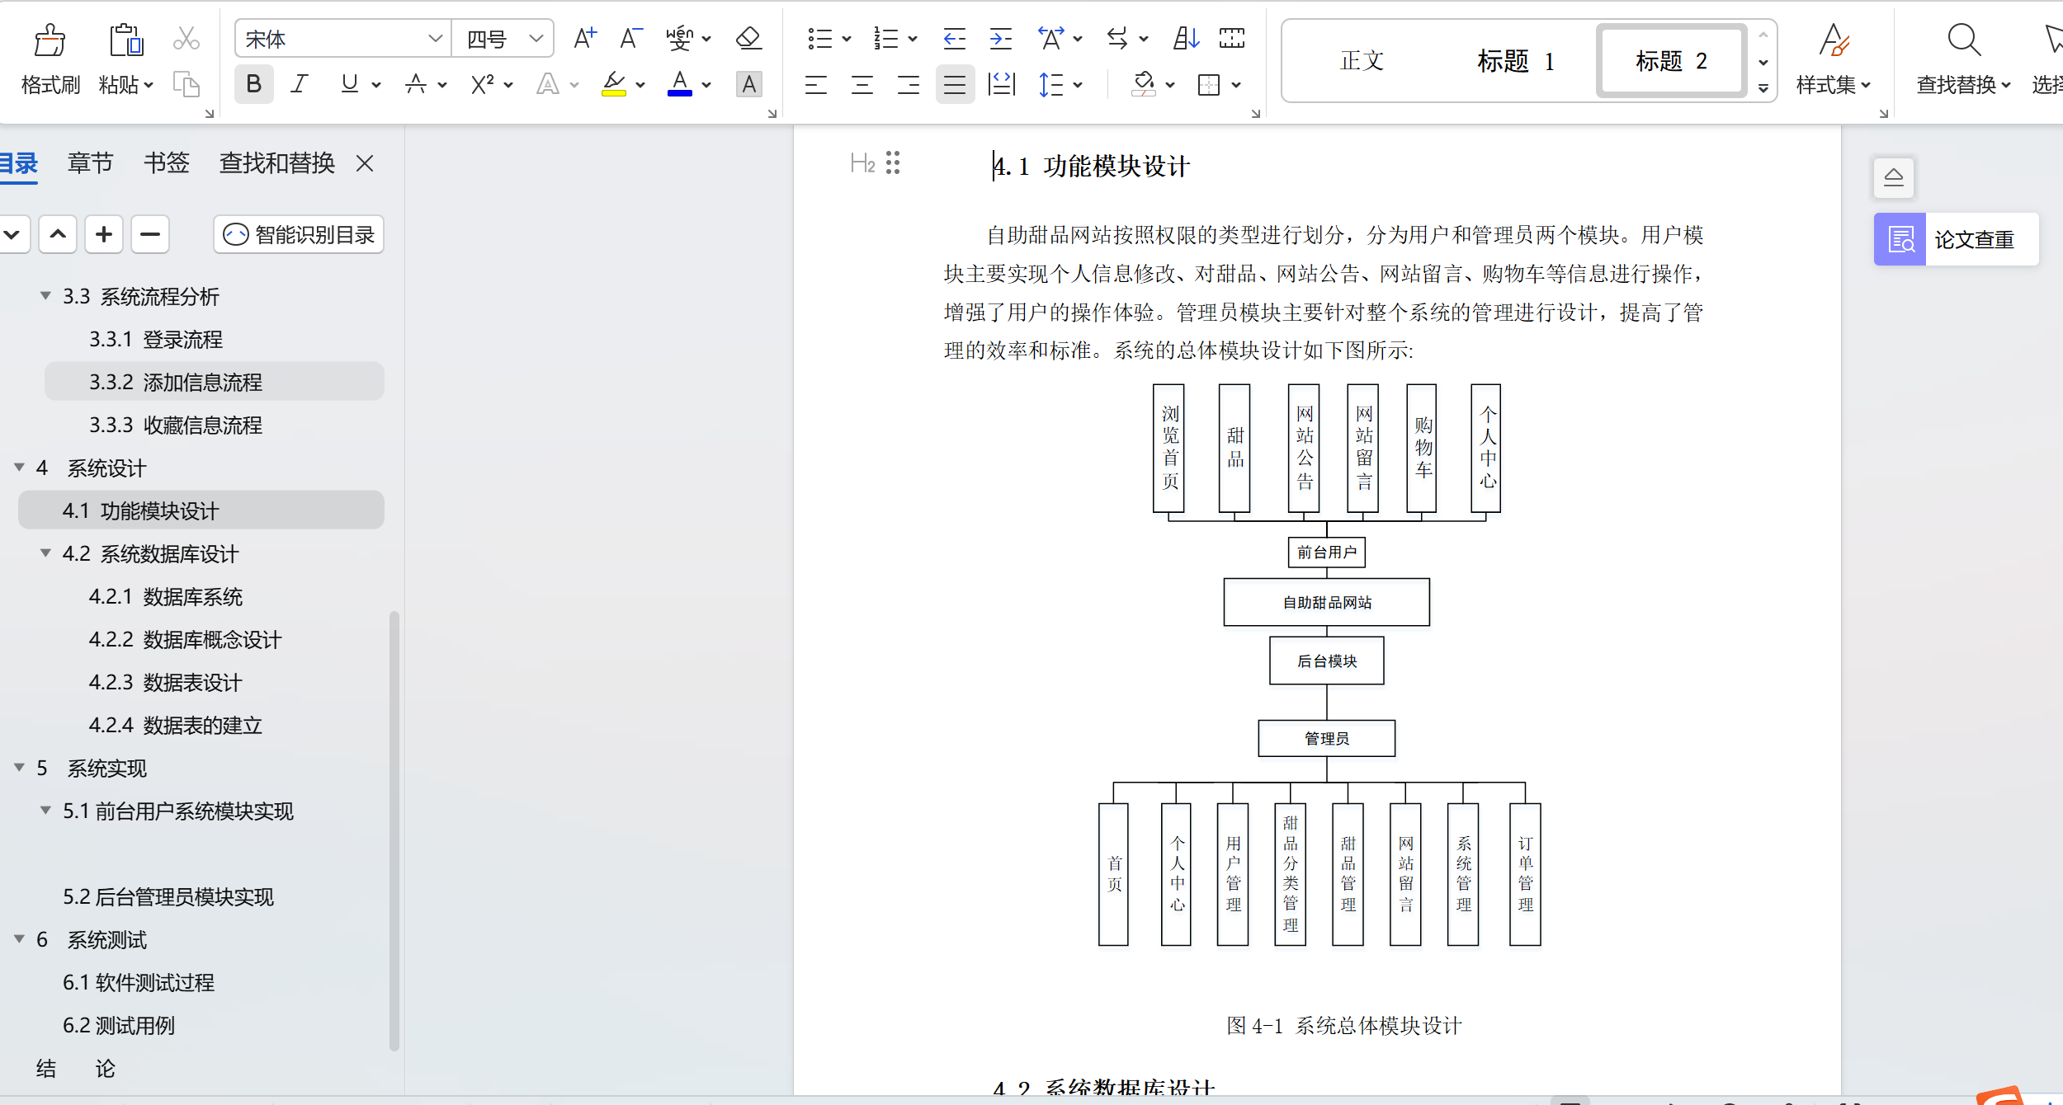
Task: Toggle Bold formatting
Action: [x=253, y=84]
